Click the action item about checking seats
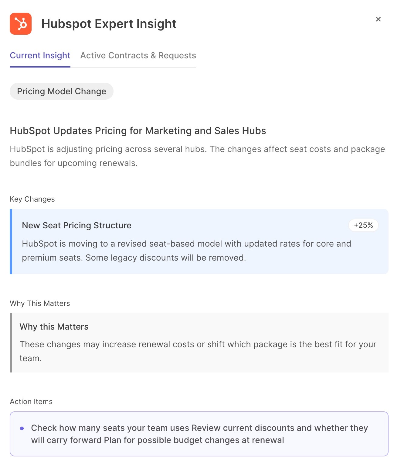394x464 pixels. 199,434
